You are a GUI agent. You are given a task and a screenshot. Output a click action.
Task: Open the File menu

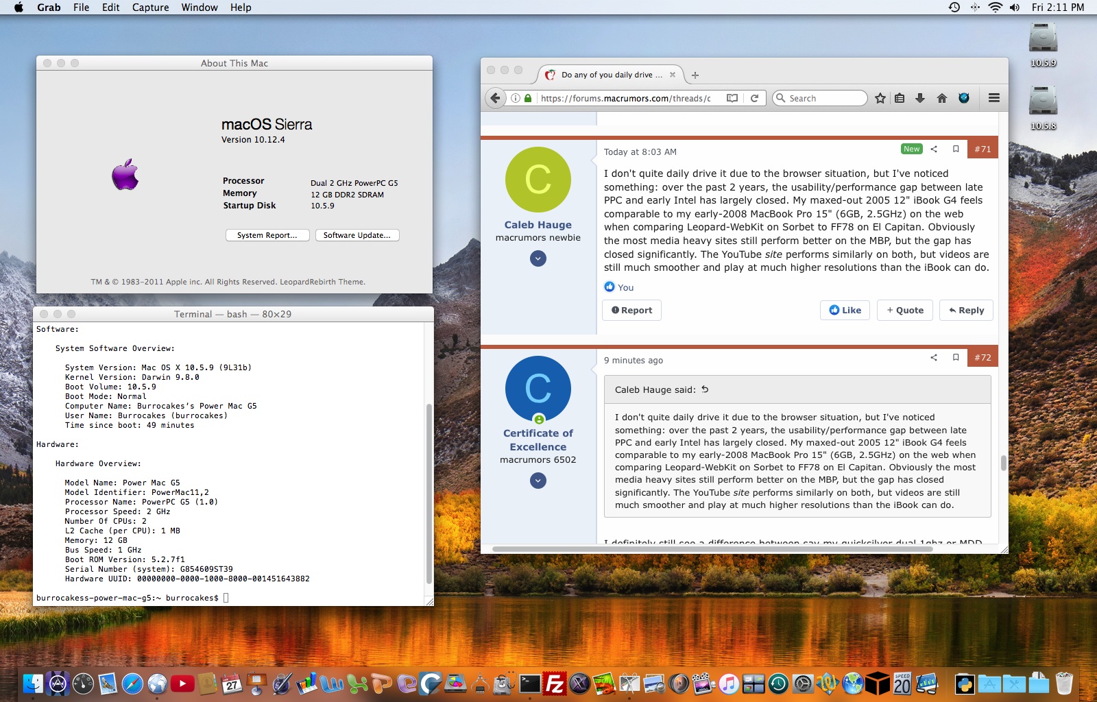tap(81, 8)
